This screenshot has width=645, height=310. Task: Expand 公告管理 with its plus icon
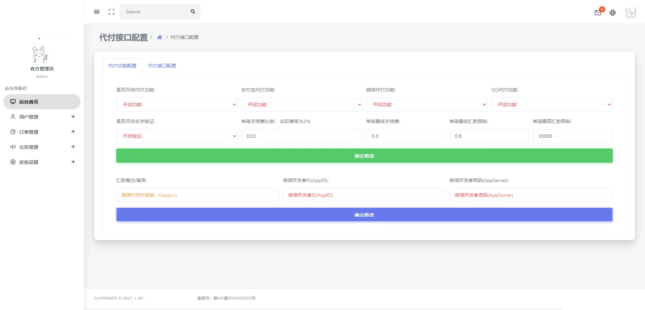coord(73,147)
